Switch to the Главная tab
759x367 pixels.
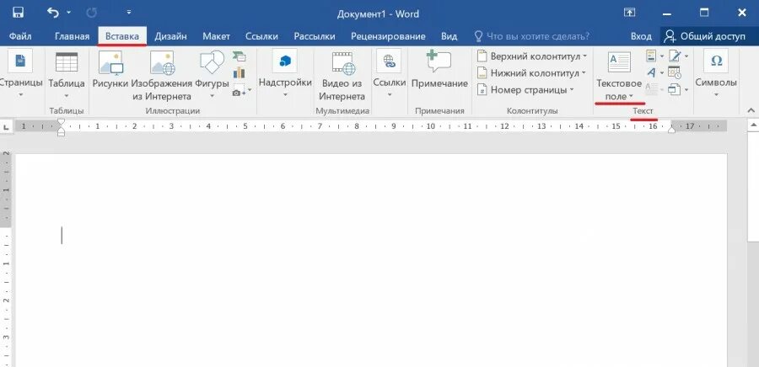tap(73, 36)
